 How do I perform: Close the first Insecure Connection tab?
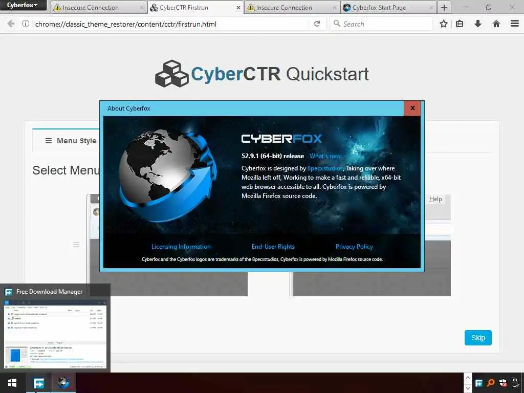(x=142, y=7)
